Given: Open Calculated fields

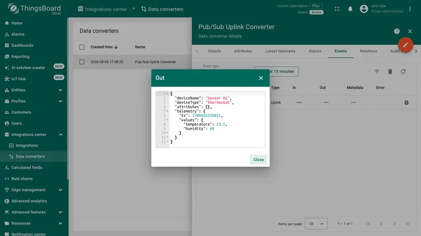Looking at the screenshot, I should pos(27,167).
